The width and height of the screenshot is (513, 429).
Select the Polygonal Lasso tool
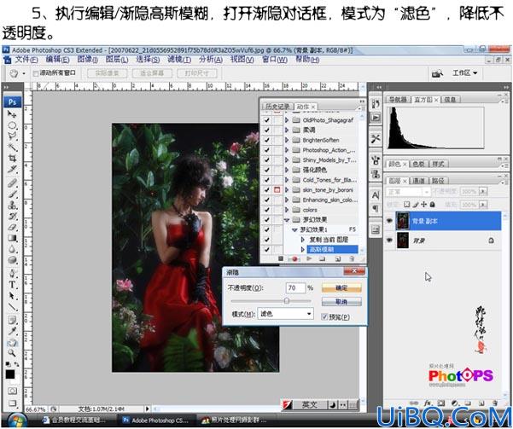tap(12, 136)
